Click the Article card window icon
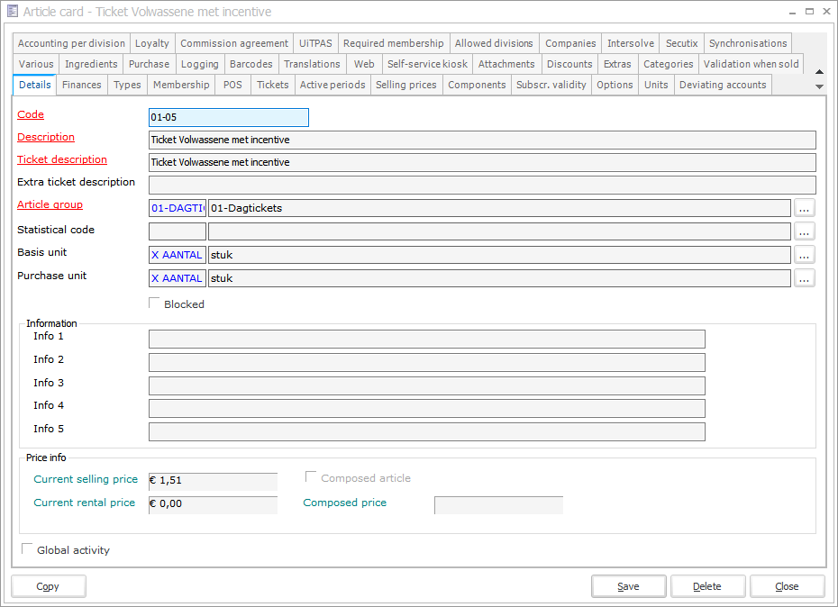Viewport: 838px width, 607px height. (x=13, y=12)
